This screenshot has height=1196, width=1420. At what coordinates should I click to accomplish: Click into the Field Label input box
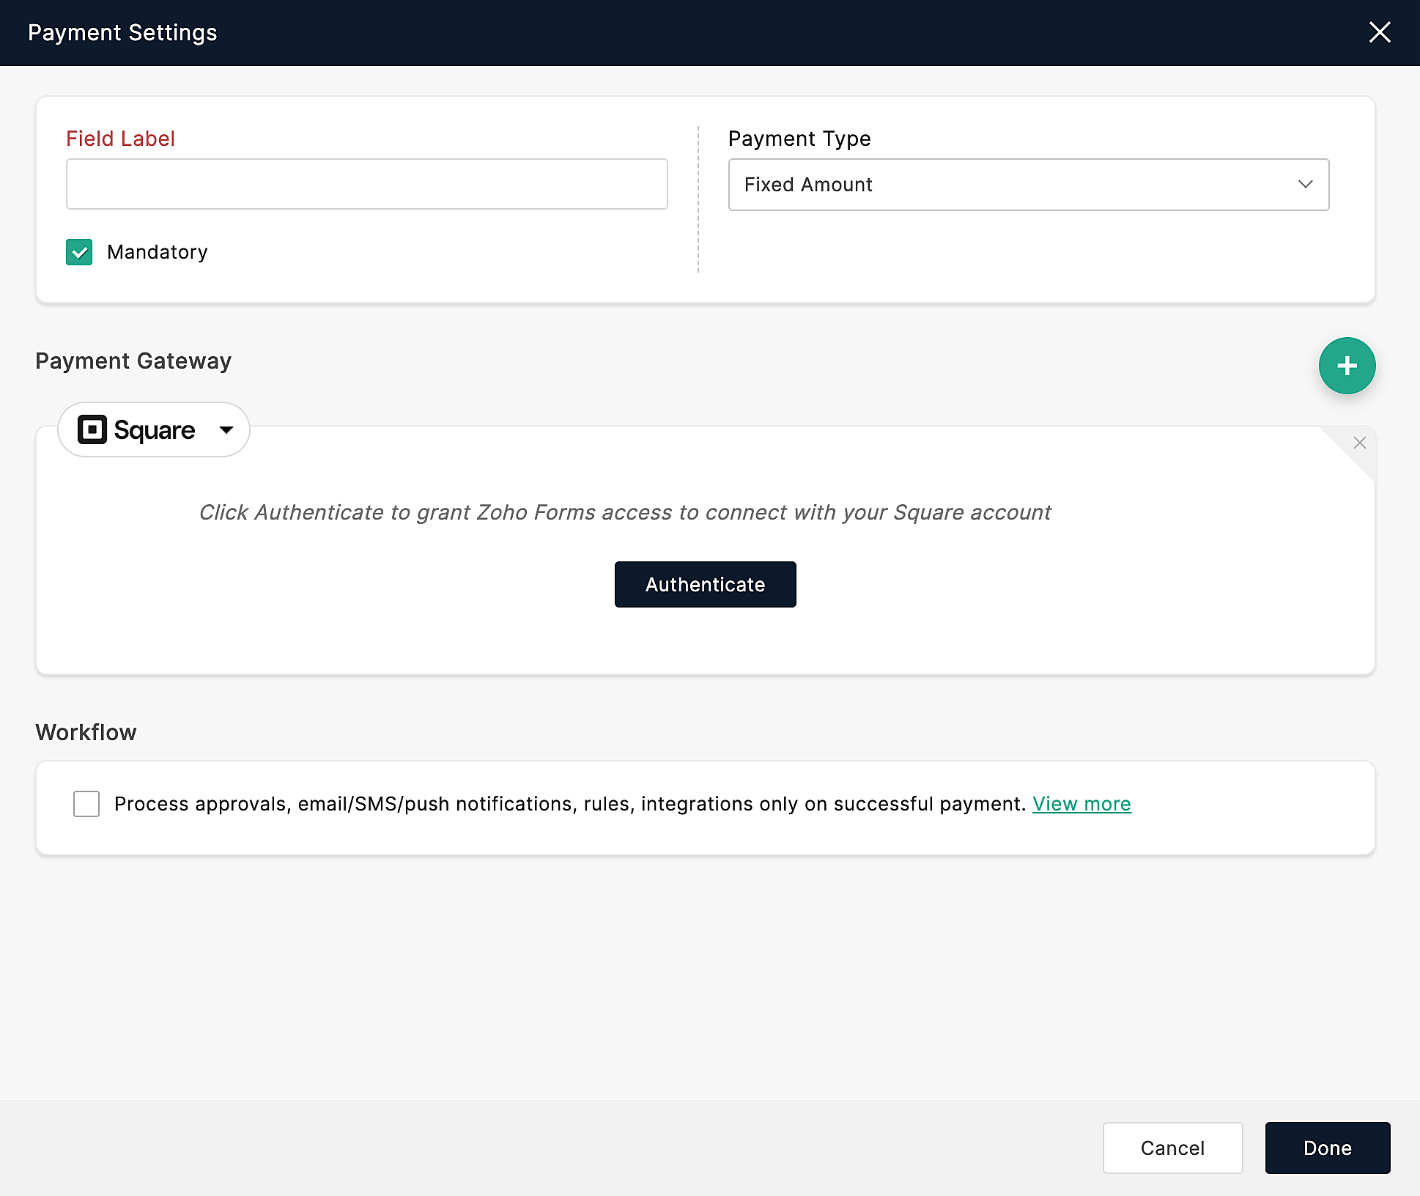pyautogui.click(x=366, y=185)
